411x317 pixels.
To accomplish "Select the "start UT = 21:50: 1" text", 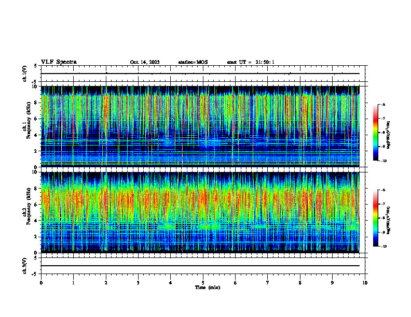I will pos(251,62).
